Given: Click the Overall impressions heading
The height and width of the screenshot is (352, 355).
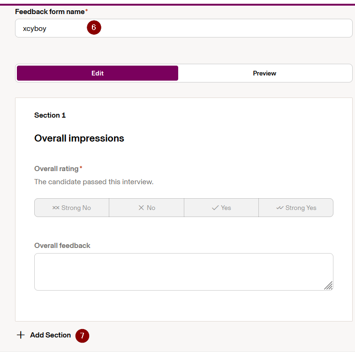Looking at the screenshot, I should tap(79, 138).
